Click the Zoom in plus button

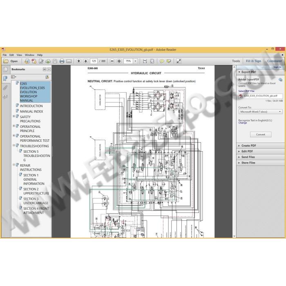[x=119, y=61]
